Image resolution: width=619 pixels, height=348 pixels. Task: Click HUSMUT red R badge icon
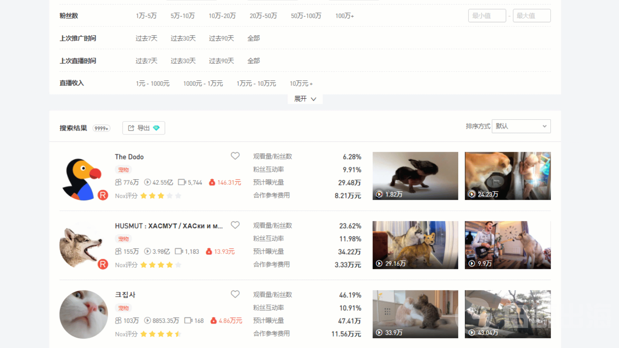[x=103, y=264]
